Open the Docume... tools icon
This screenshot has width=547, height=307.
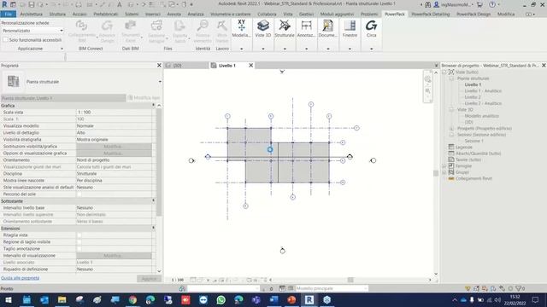click(328, 28)
